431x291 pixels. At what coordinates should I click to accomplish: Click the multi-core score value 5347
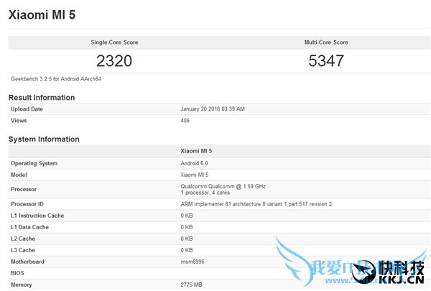pyautogui.click(x=326, y=61)
